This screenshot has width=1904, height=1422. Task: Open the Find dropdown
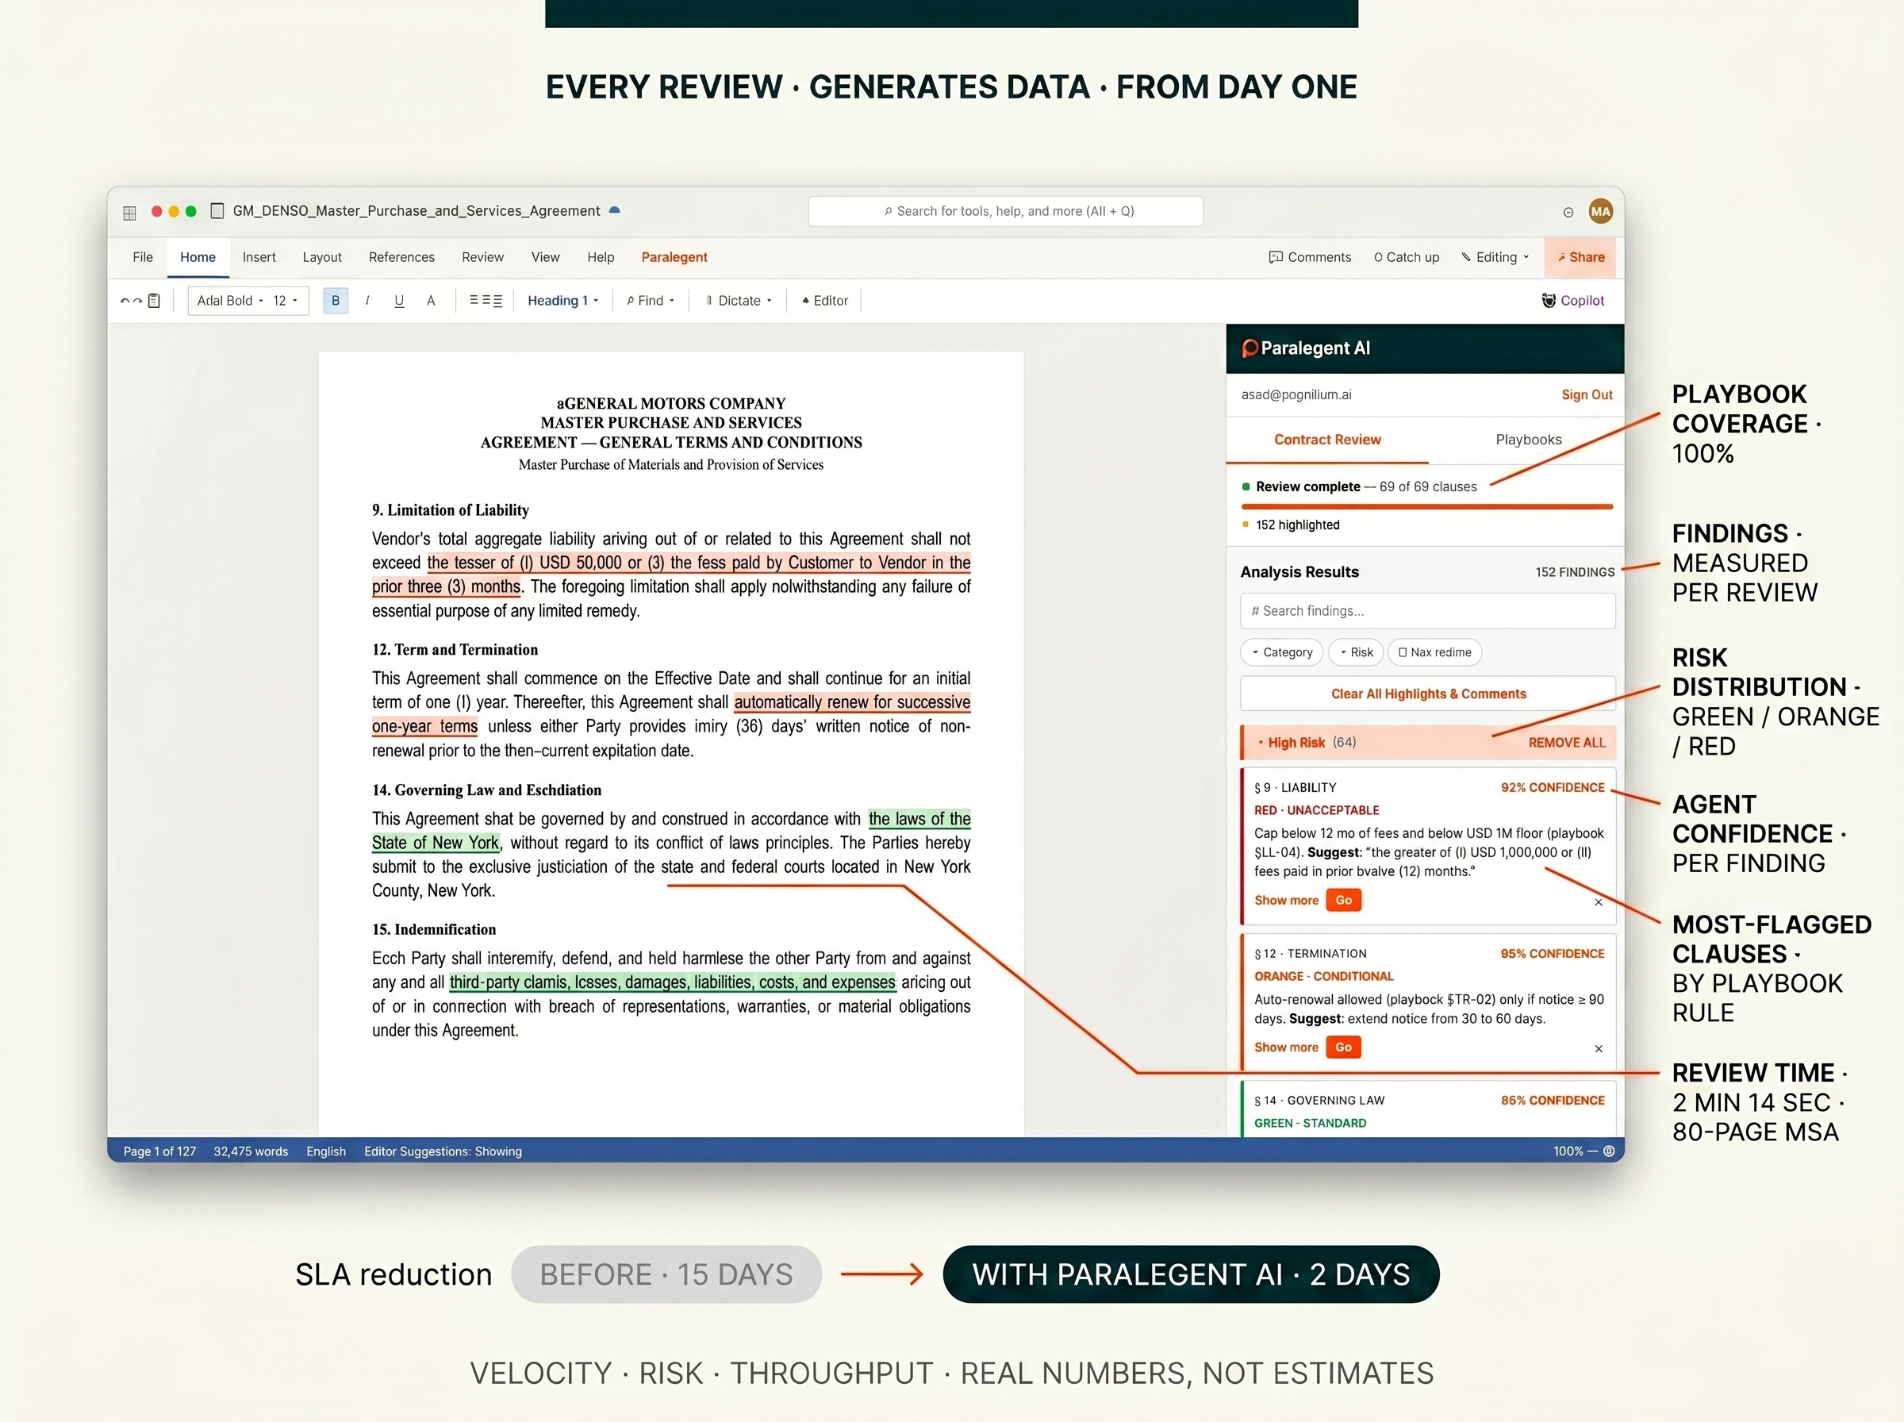point(651,301)
